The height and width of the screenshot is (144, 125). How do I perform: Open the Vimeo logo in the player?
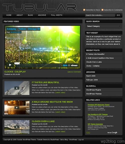(x=74, y=65)
